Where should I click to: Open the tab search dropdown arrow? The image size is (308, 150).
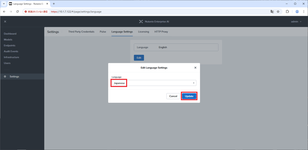(4, 4)
